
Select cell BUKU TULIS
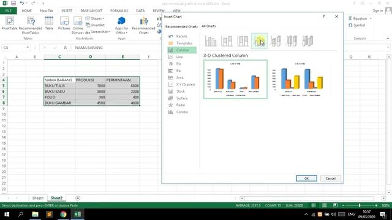tap(59, 86)
